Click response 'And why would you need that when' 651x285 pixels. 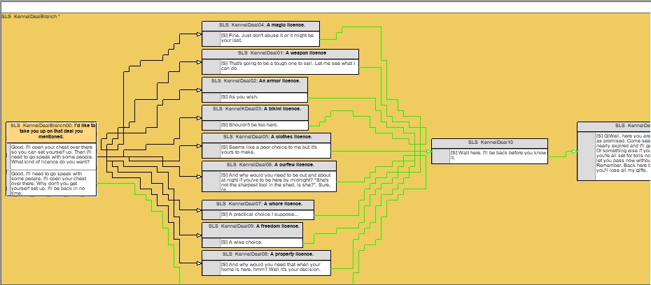point(275,268)
